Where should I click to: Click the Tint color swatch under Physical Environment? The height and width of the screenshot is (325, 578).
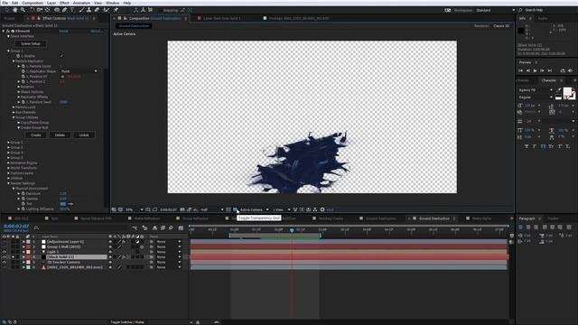pos(62,204)
